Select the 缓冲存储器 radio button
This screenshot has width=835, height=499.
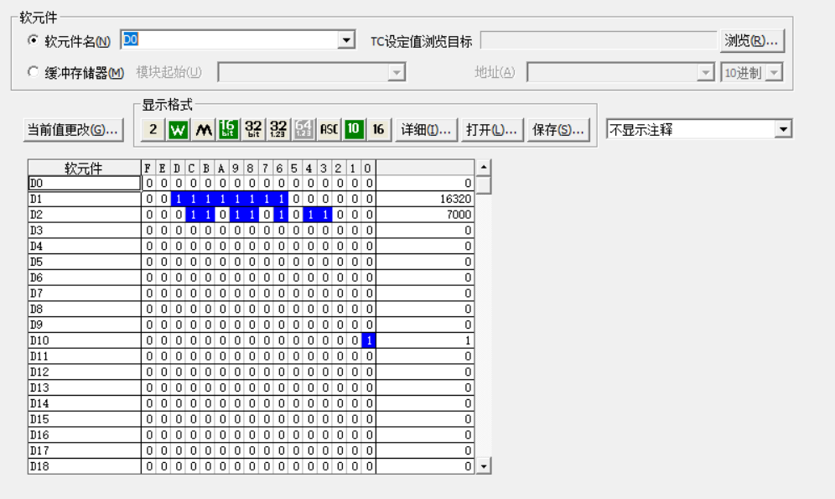click(34, 73)
